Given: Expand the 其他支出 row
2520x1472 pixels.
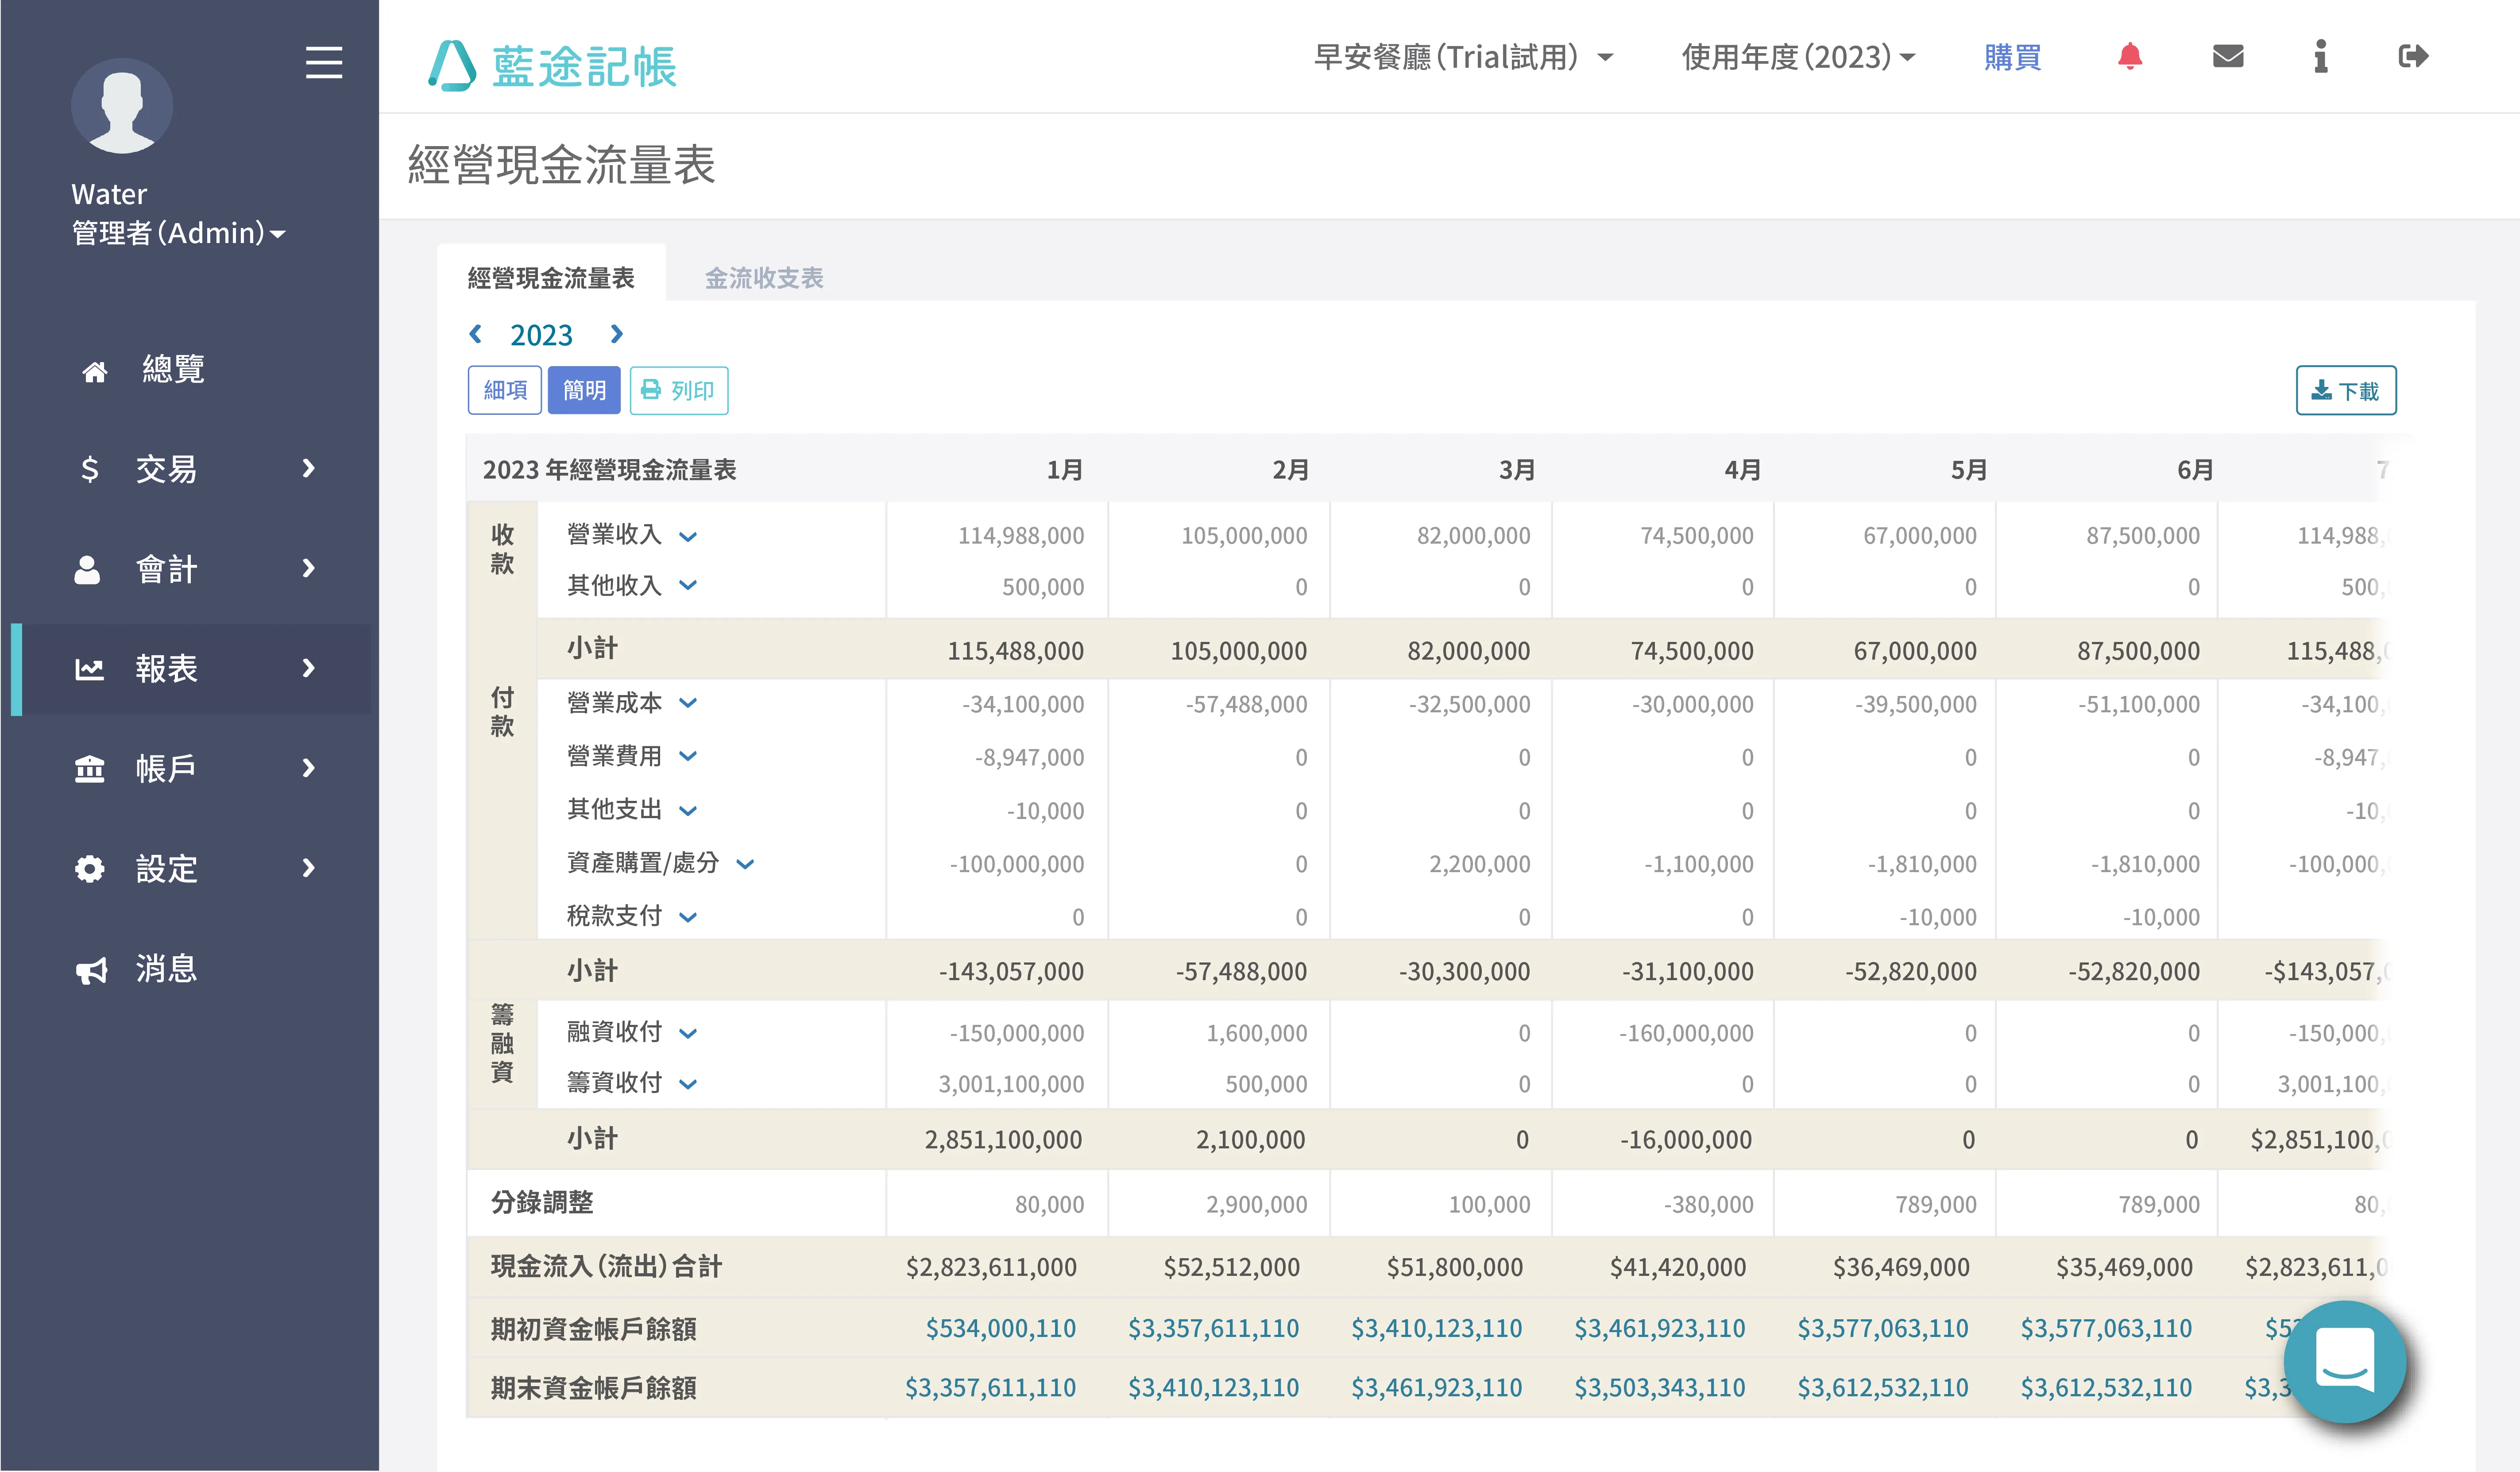Looking at the screenshot, I should [x=688, y=811].
